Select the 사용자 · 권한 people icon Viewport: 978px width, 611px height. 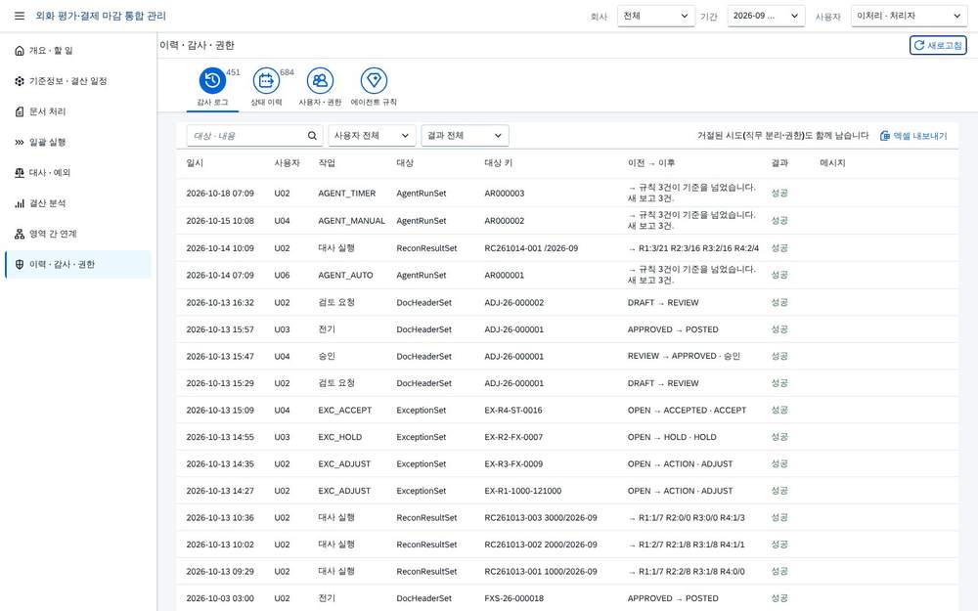click(320, 80)
